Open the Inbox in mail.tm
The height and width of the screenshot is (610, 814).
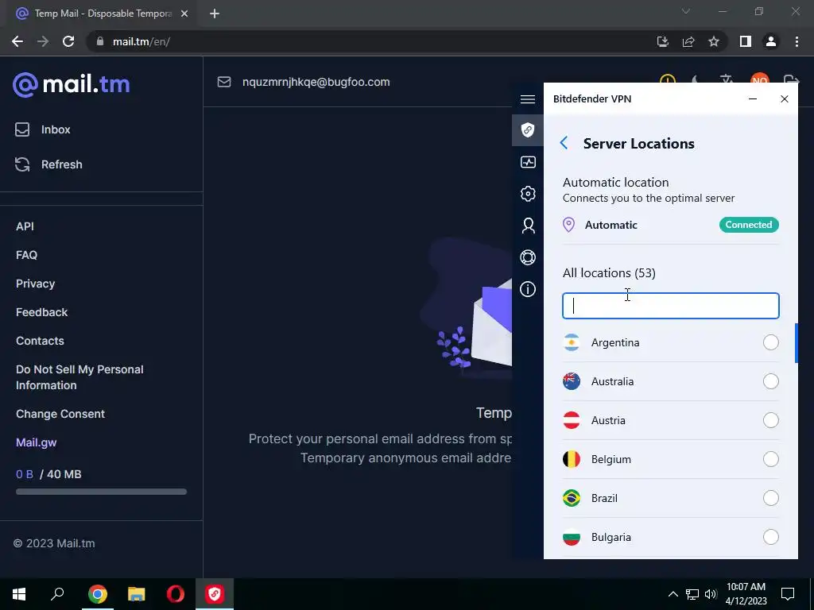click(43, 129)
